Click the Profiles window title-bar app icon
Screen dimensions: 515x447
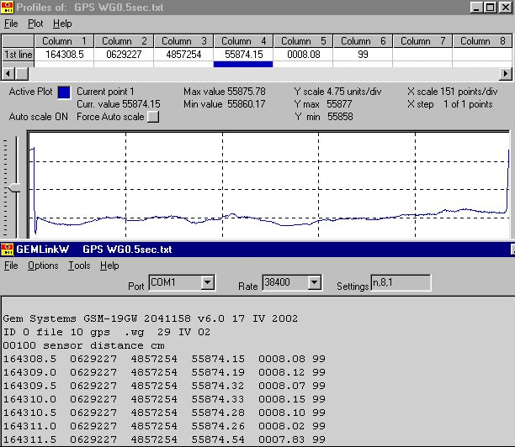8,8
